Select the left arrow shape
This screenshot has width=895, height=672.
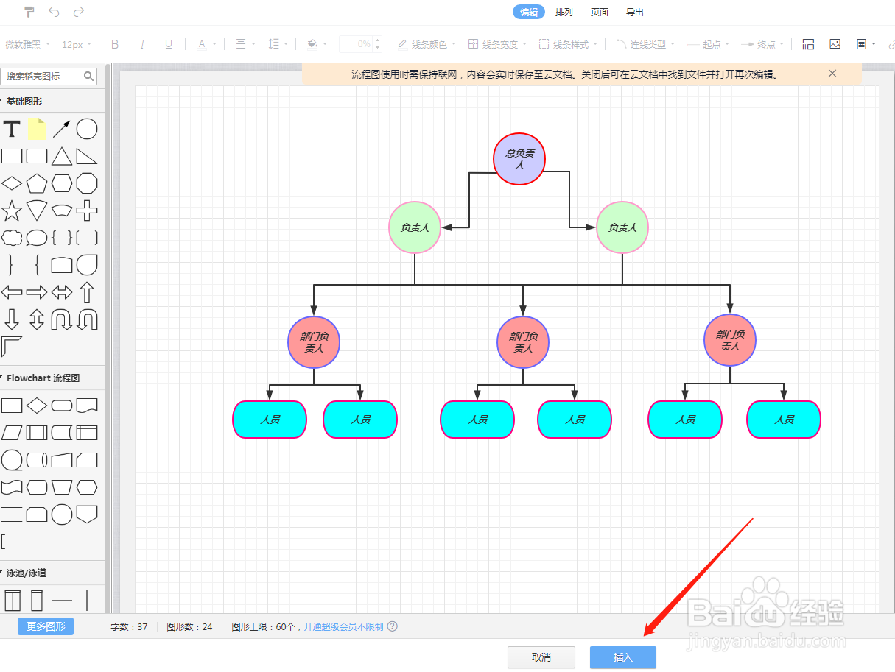pyautogui.click(x=11, y=292)
